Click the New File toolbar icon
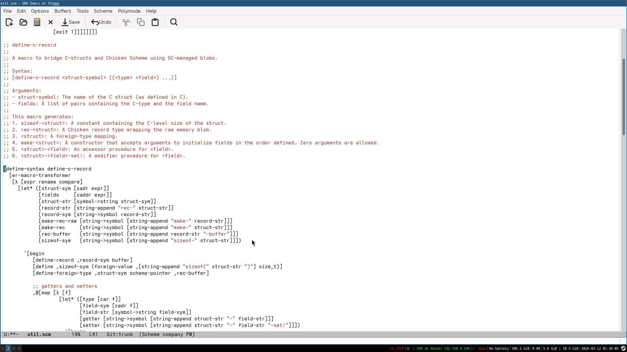 9,22
